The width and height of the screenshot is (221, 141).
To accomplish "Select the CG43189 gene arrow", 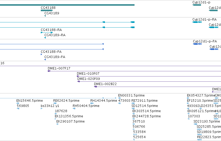I will [x=45, y=16].
